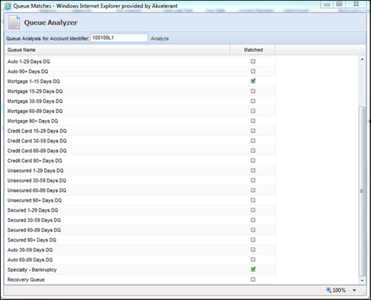Click the scrollbar down arrow

tap(363, 281)
